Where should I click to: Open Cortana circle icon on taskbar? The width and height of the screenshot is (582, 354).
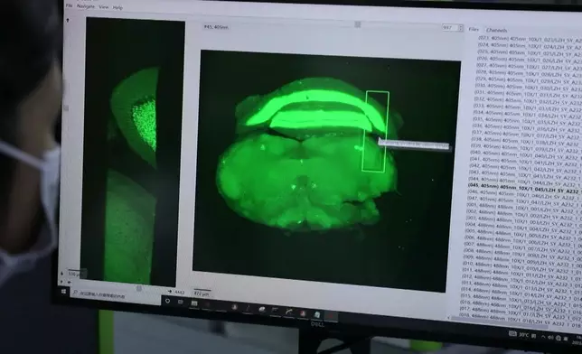167,301
